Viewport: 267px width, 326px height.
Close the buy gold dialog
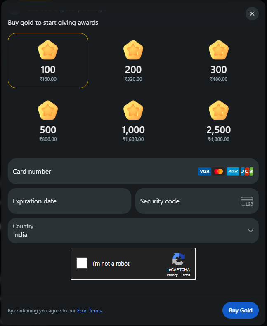click(x=252, y=14)
